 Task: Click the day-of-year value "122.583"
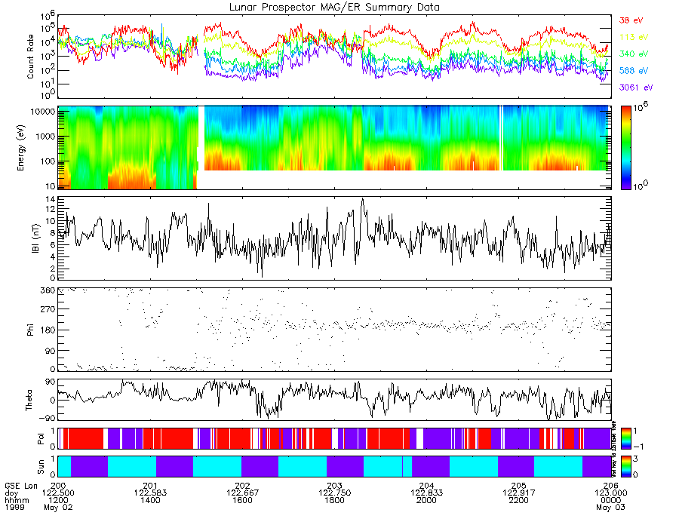(150, 493)
